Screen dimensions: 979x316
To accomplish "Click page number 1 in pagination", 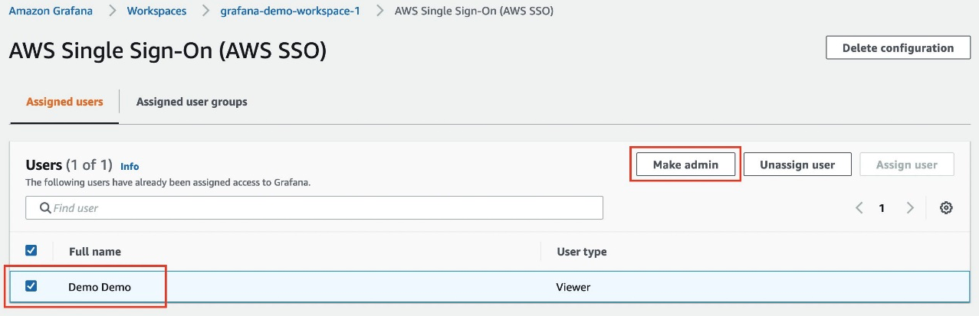I will [882, 208].
